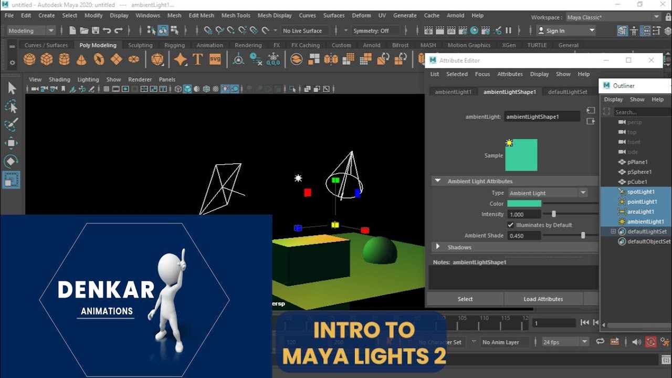The height and width of the screenshot is (378, 672).
Task: Open the Sign In dropdown
Action: click(566, 30)
